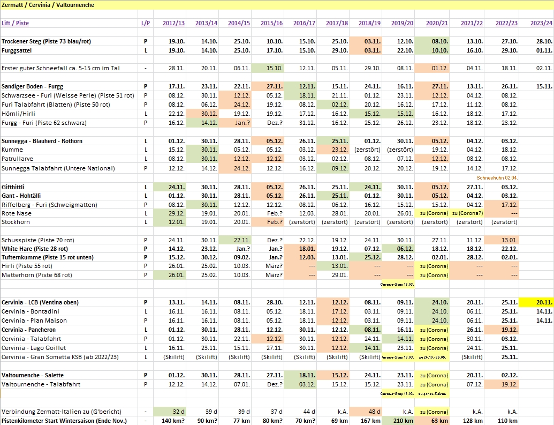Select the title cell 'Zermatt / Cervinia / Valtournenche'
554x425 pixels.
48,5
